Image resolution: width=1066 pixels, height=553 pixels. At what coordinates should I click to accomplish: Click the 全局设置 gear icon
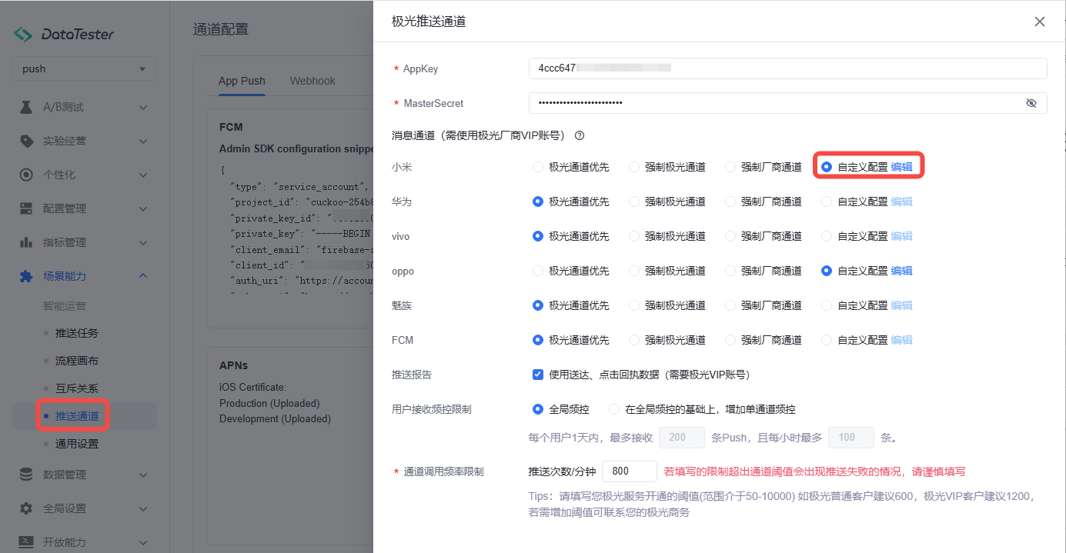[26, 508]
